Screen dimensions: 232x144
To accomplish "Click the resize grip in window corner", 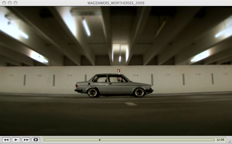I will tap(230, 142).
